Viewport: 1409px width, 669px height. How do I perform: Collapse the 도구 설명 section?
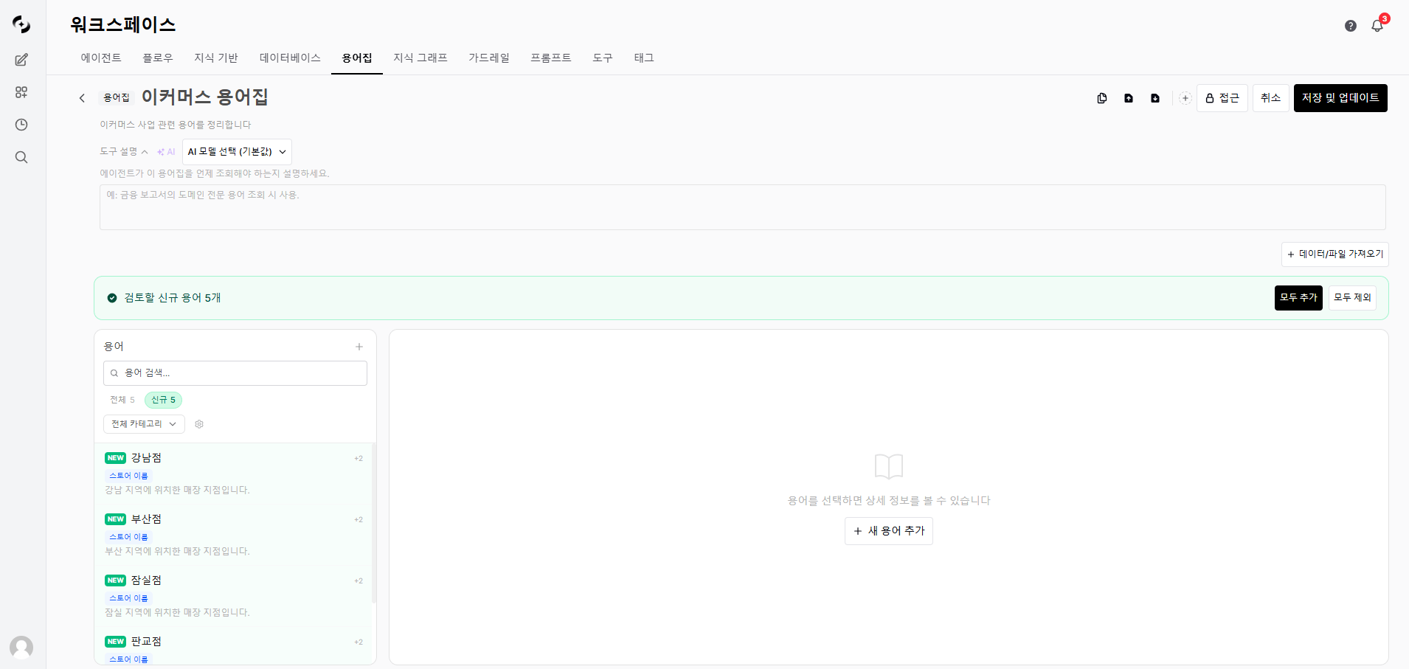point(124,152)
